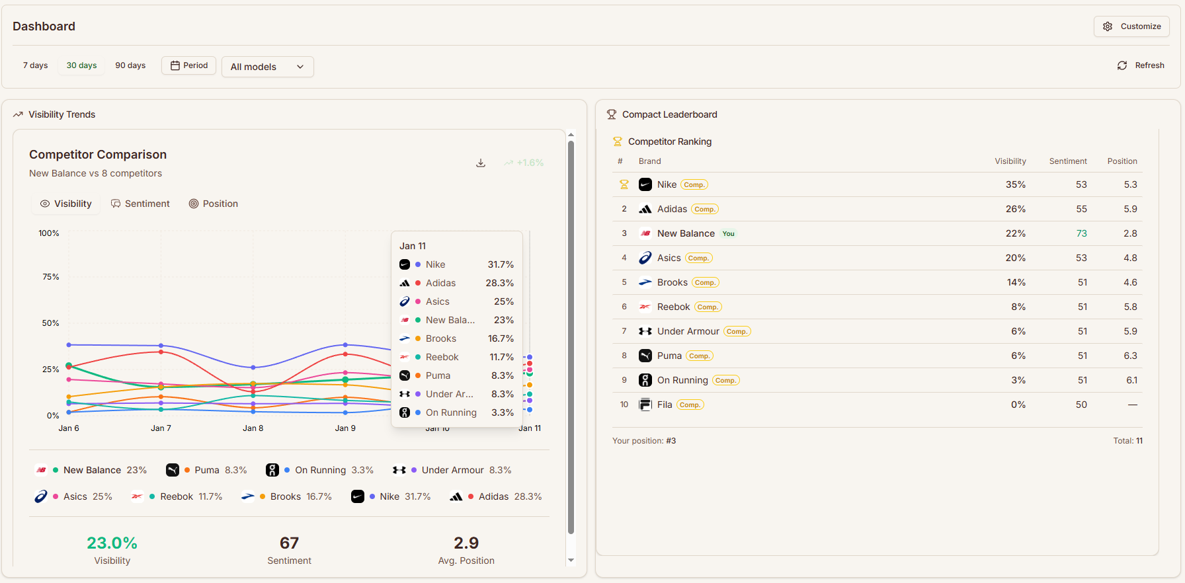Viewport: 1185px width, 583px height.
Task: Click the 23.0% Visibility summary value
Action: coord(112,543)
